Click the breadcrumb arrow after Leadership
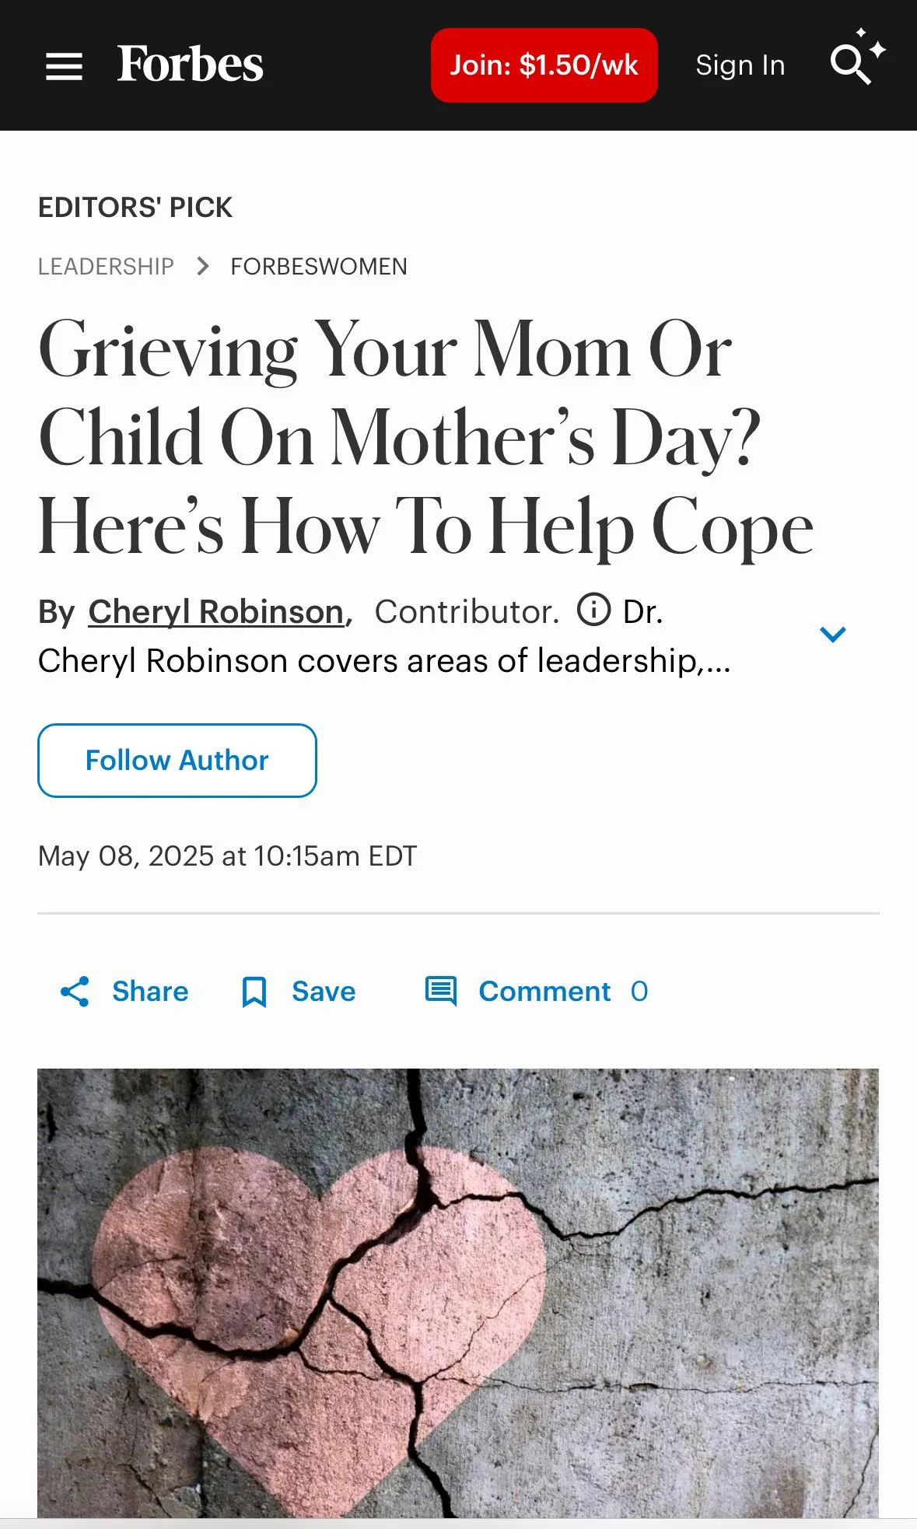Image resolution: width=917 pixels, height=1529 pixels. tap(203, 267)
